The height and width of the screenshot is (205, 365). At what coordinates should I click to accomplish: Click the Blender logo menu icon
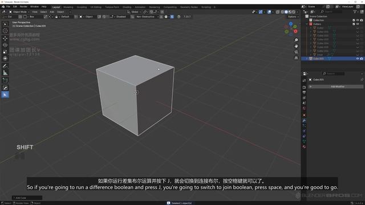click(3, 7)
